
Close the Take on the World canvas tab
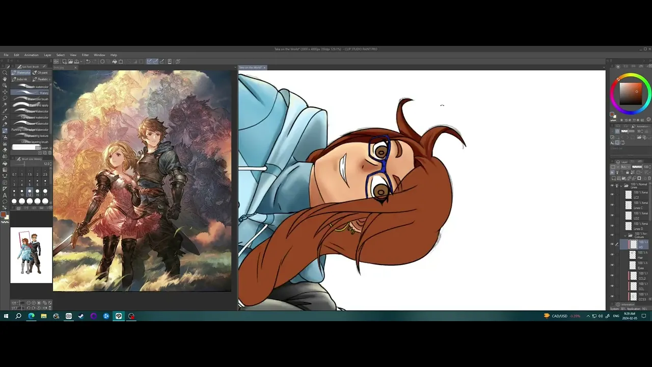pos(265,67)
